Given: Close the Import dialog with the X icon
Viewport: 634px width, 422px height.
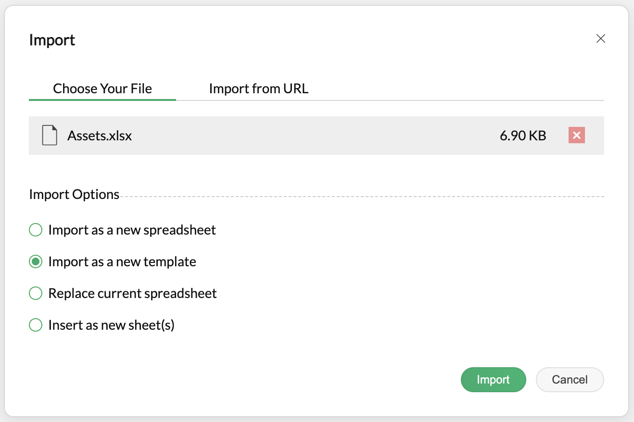Looking at the screenshot, I should [x=600, y=39].
